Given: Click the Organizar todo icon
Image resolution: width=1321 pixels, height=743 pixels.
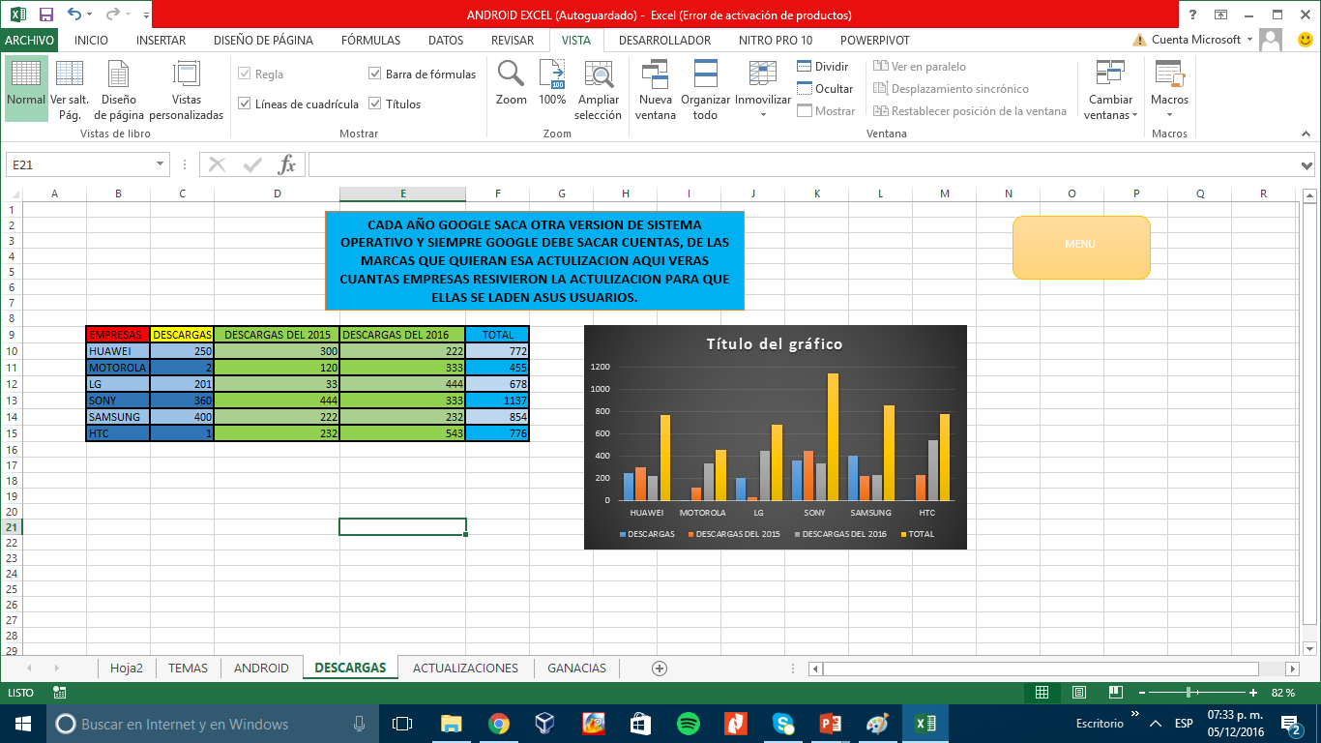Looking at the screenshot, I should 705,75.
